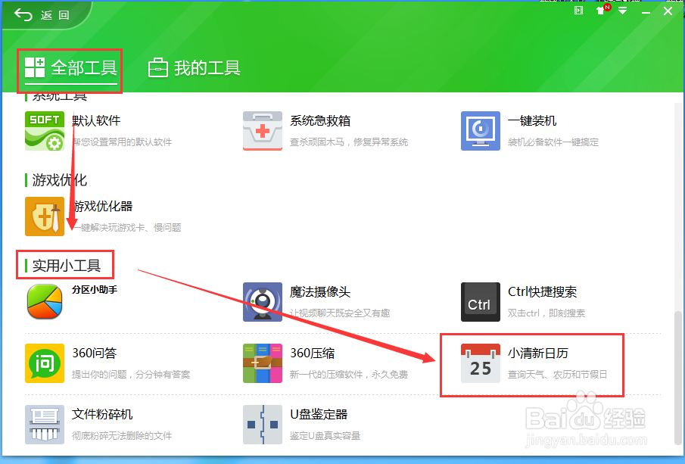Open the skin shirt icon in title bar
This screenshot has height=464, width=685.
coord(601,11)
